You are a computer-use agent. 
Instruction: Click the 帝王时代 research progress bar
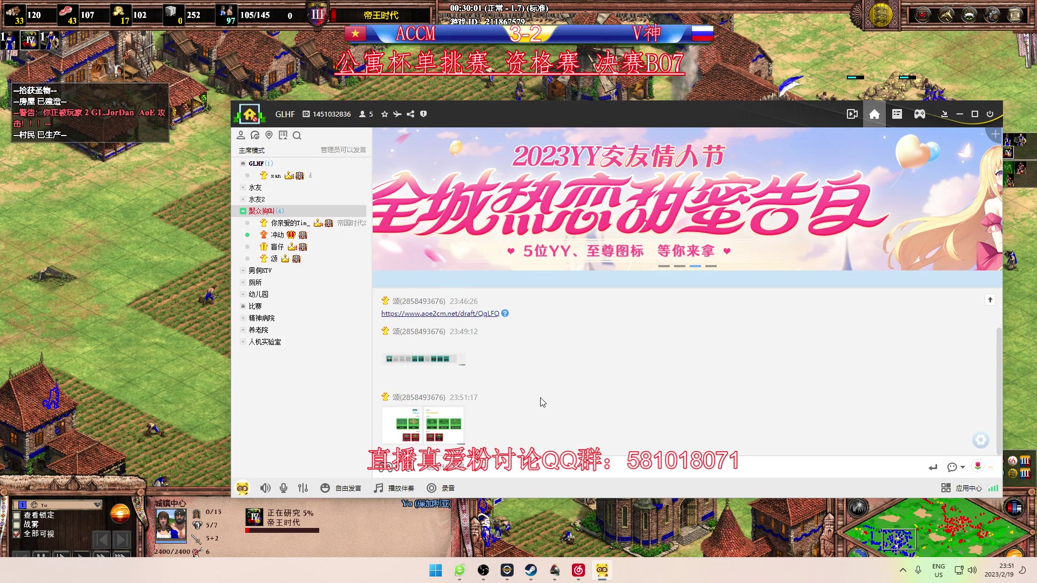click(x=282, y=530)
